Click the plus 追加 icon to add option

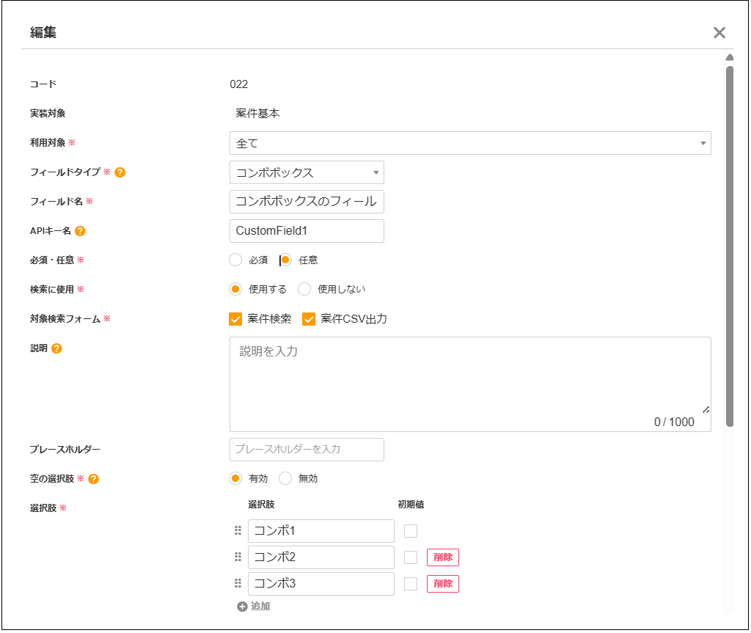(x=242, y=607)
